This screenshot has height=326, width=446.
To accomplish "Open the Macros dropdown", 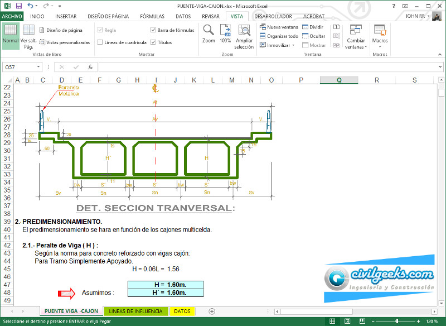I will click(x=380, y=36).
